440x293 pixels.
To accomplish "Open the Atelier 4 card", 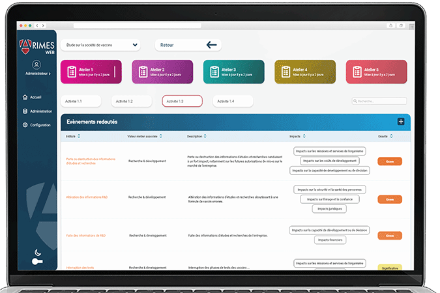I will point(305,72).
